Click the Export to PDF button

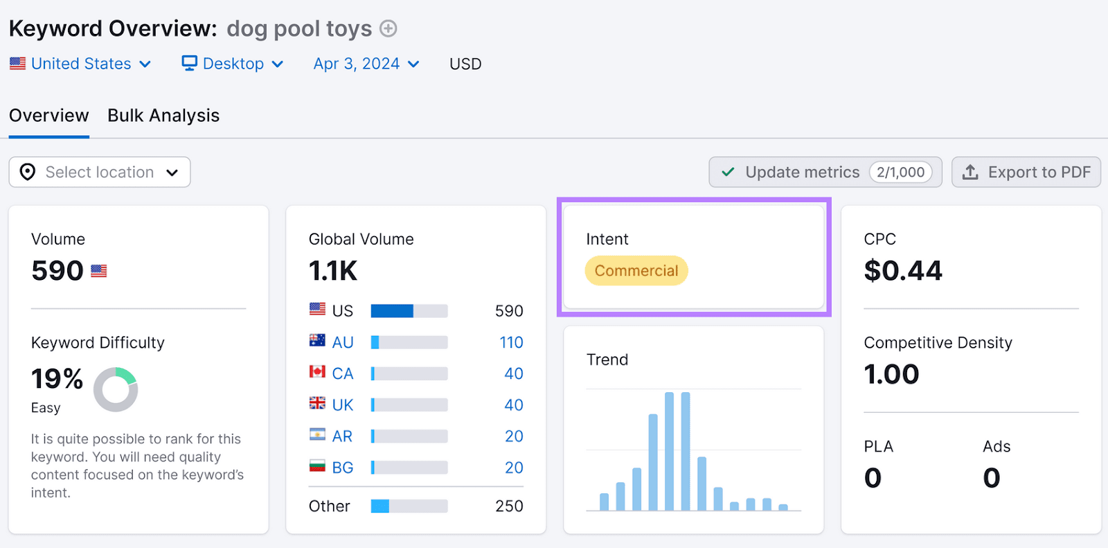point(1026,172)
